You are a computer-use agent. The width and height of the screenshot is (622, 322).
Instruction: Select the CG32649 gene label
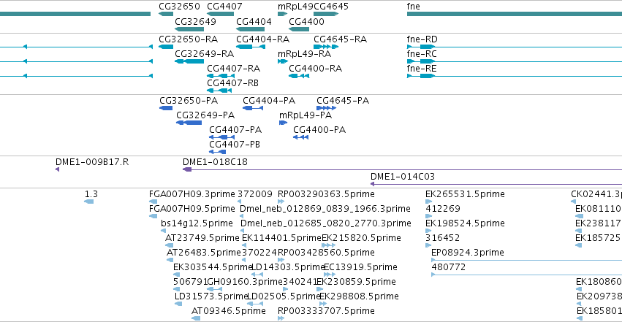point(196,21)
